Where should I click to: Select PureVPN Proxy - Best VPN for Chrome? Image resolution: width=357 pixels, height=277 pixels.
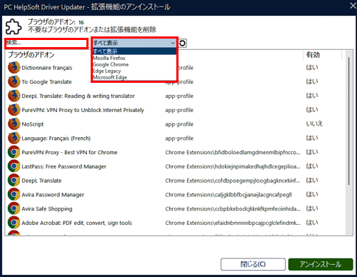pos(69,152)
